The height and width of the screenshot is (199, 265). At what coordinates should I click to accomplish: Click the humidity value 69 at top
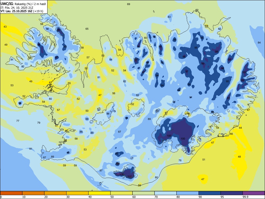(129, 4)
